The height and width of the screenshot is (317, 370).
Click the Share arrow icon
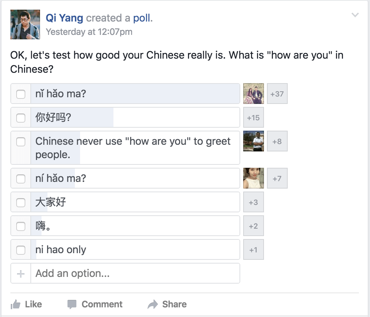[153, 304]
